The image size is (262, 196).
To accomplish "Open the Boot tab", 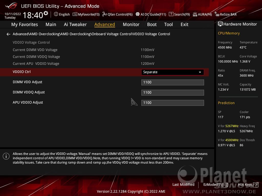I will 152,24.
